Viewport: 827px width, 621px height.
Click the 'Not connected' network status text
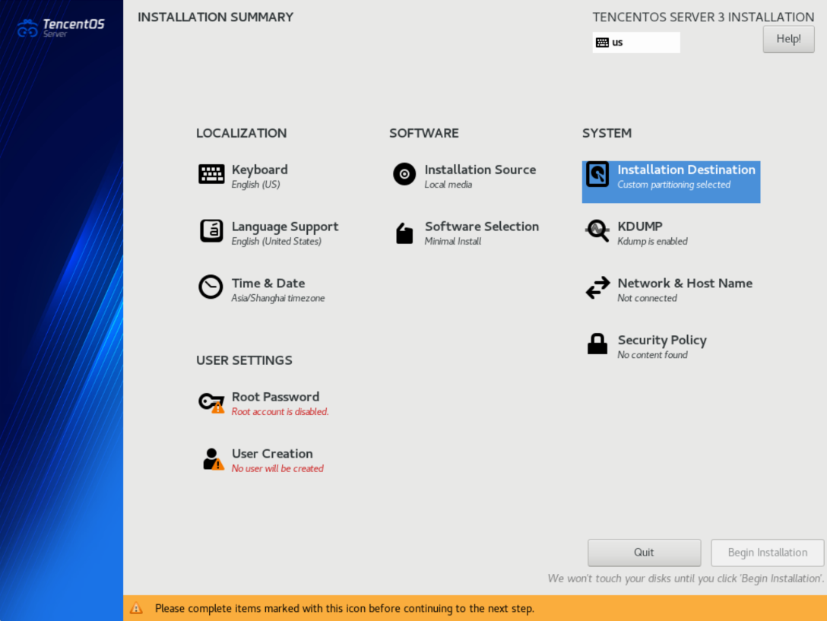click(x=647, y=298)
